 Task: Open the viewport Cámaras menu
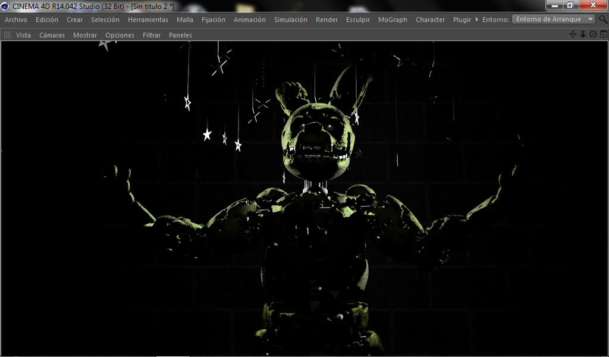pyautogui.click(x=52, y=35)
